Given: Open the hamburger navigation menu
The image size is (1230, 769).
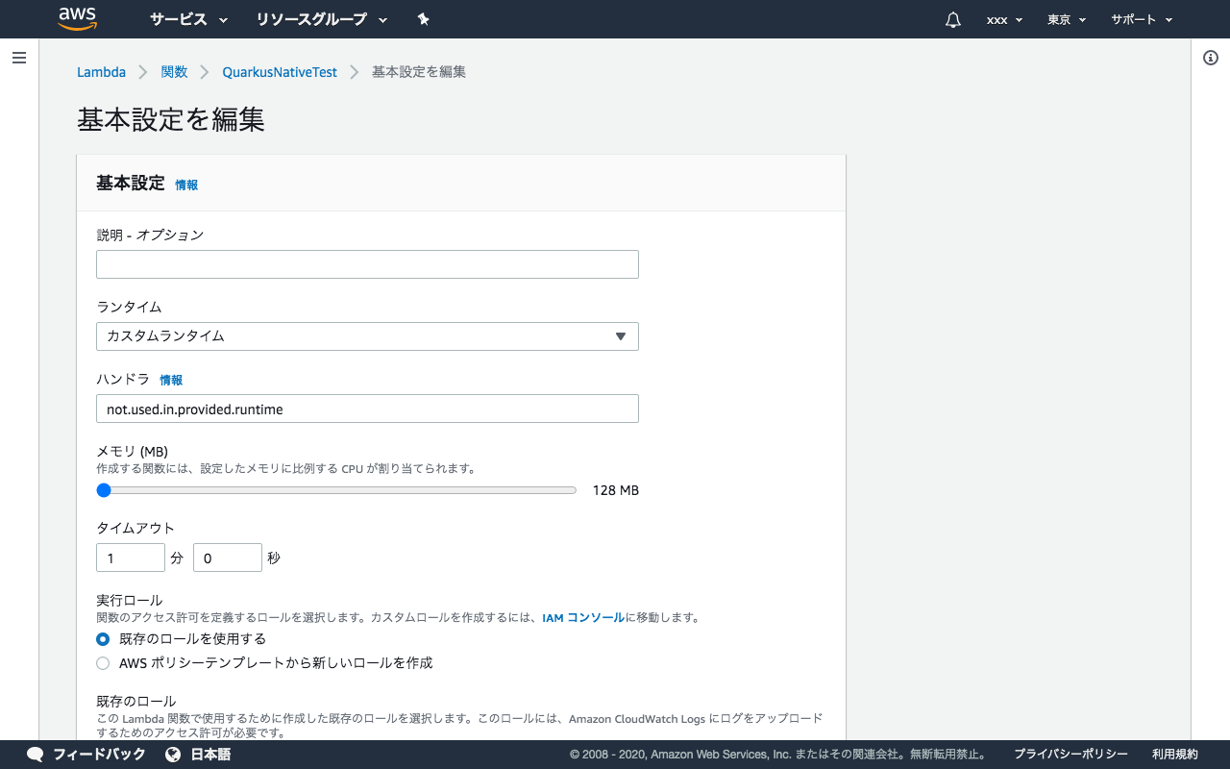Looking at the screenshot, I should click(19, 58).
